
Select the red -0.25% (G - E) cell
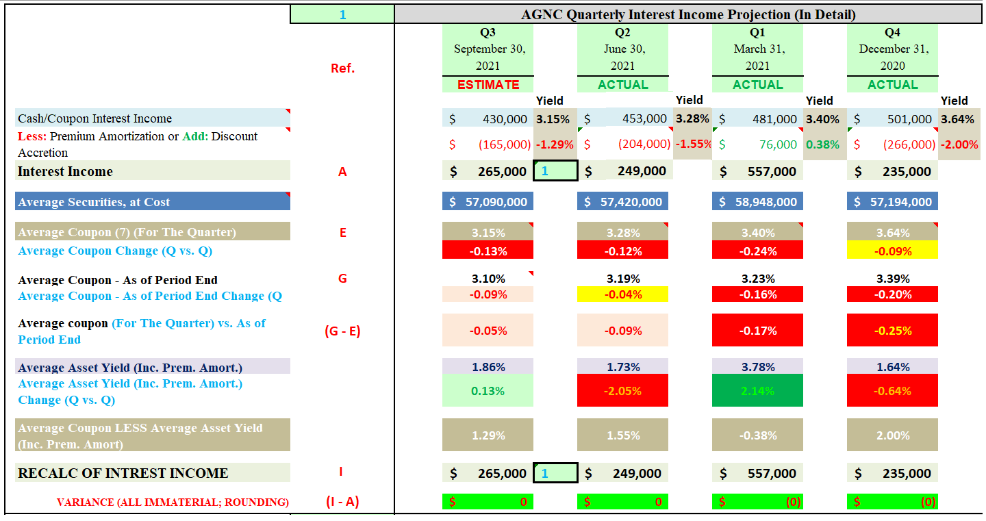pos(892,331)
